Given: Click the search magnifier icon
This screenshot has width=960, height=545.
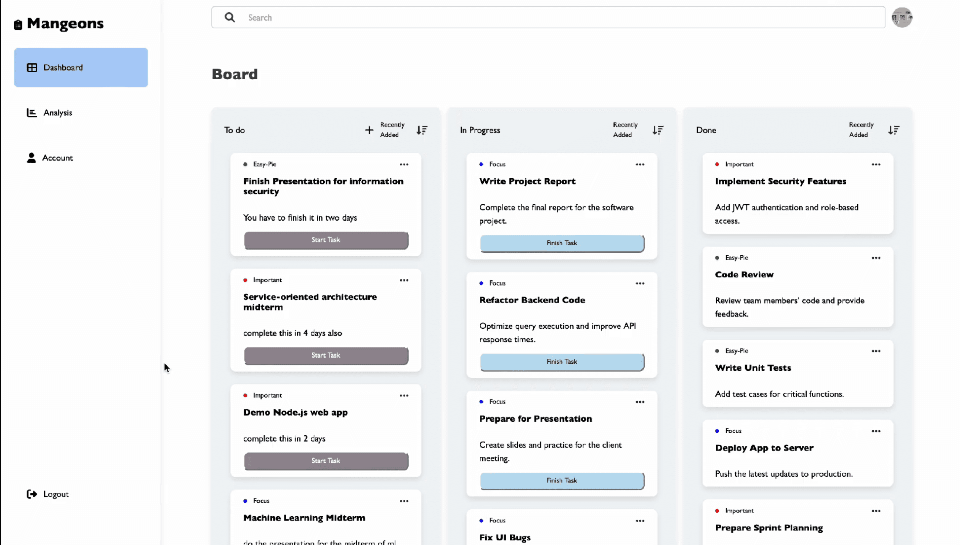Looking at the screenshot, I should click(230, 17).
